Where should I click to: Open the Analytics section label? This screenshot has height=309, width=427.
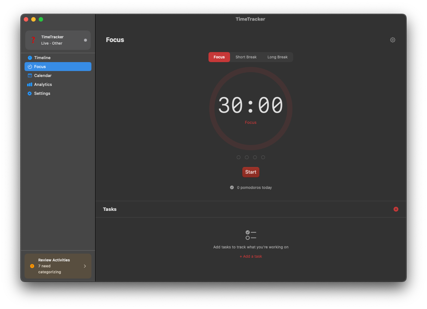[x=43, y=84]
